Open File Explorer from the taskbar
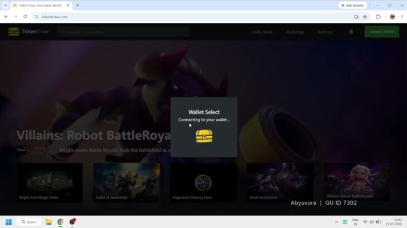The width and height of the screenshot is (407, 228). [x=49, y=222]
